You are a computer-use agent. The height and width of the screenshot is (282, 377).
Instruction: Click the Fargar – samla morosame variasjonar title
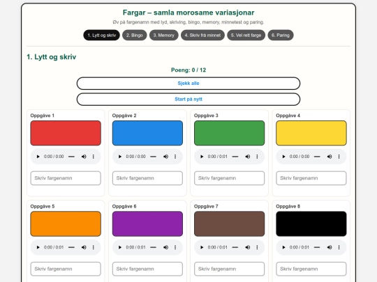click(188, 13)
